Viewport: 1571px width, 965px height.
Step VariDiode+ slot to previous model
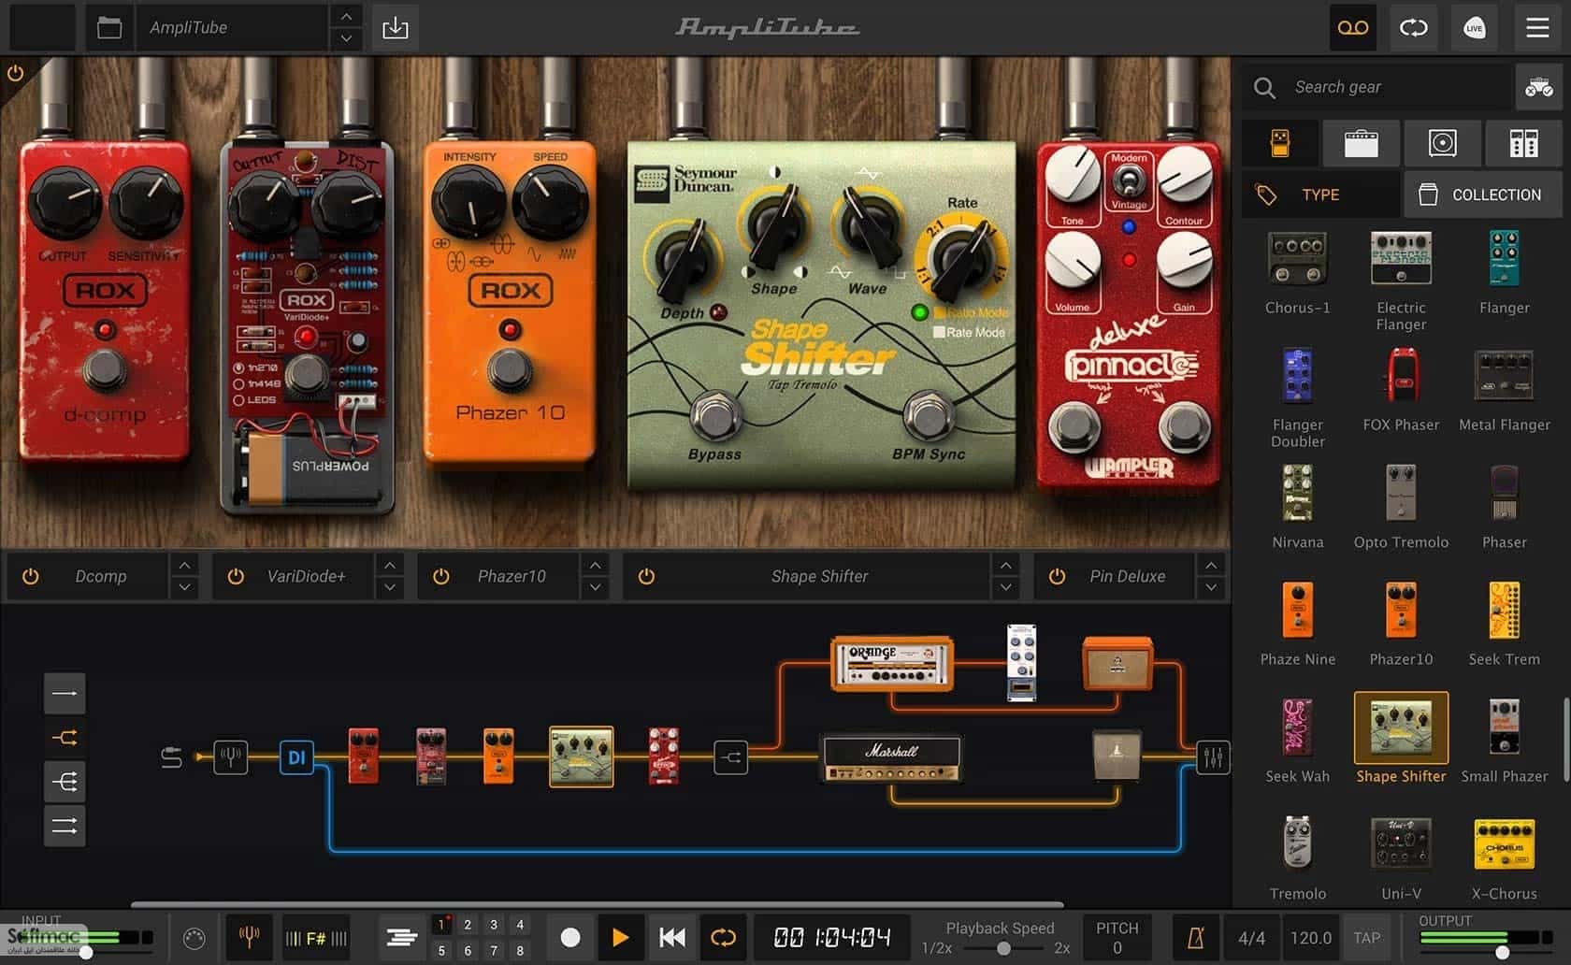click(x=390, y=565)
